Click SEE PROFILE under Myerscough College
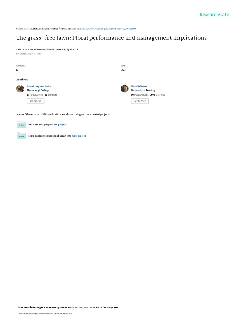The height and width of the screenshot is (321, 241). pyautogui.click(x=35, y=101)
